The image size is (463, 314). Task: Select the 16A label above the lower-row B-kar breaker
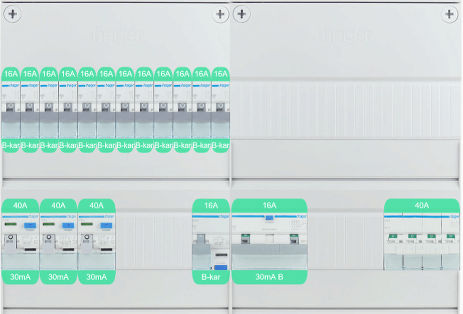click(x=211, y=206)
